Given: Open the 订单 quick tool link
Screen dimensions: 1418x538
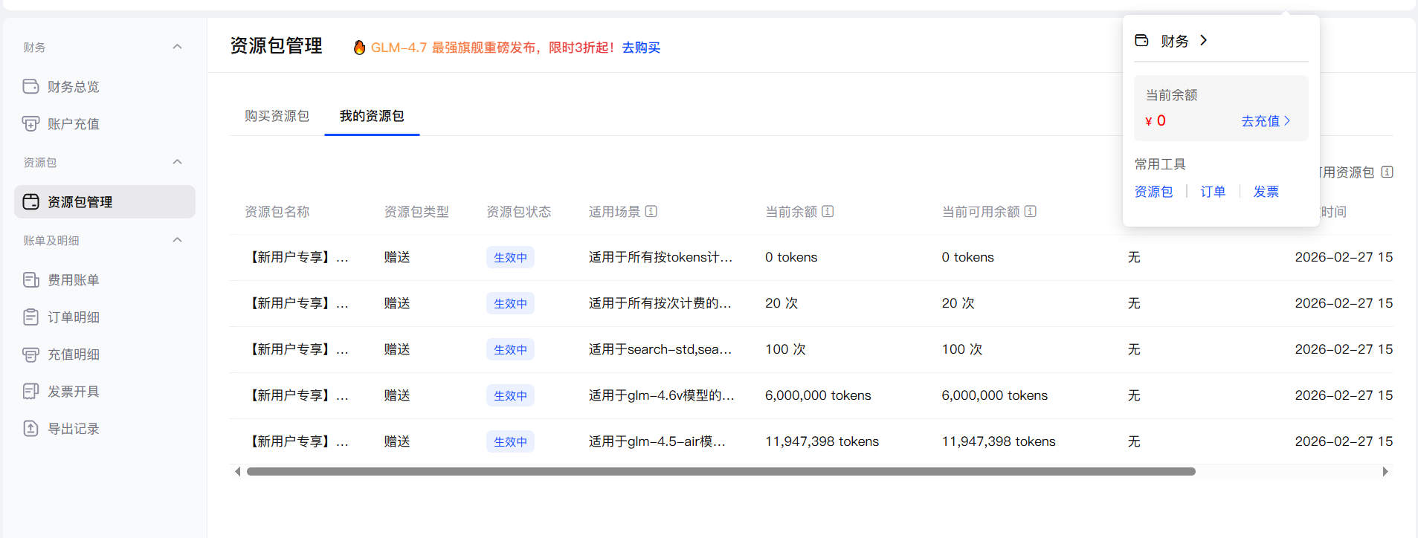Looking at the screenshot, I should click(x=1213, y=192).
